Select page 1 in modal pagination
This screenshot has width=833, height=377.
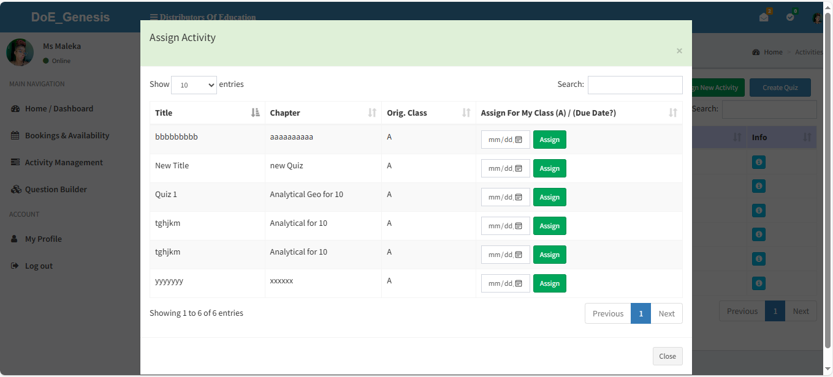[641, 313]
